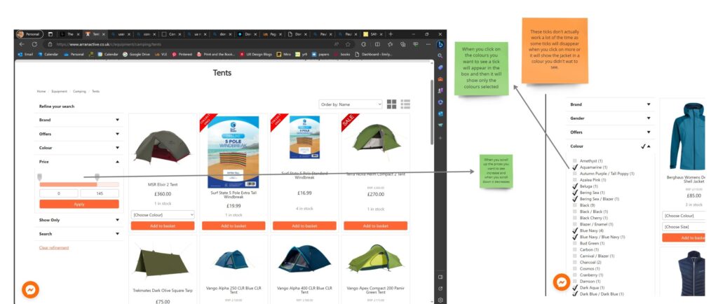Open Edge sidebar settings gear
Image resolution: width=718 pixels, height=304 pixels.
click(440, 300)
